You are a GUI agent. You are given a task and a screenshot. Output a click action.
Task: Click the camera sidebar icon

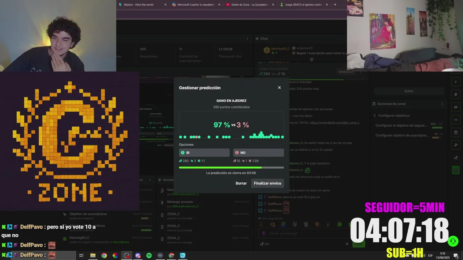tap(456, 132)
